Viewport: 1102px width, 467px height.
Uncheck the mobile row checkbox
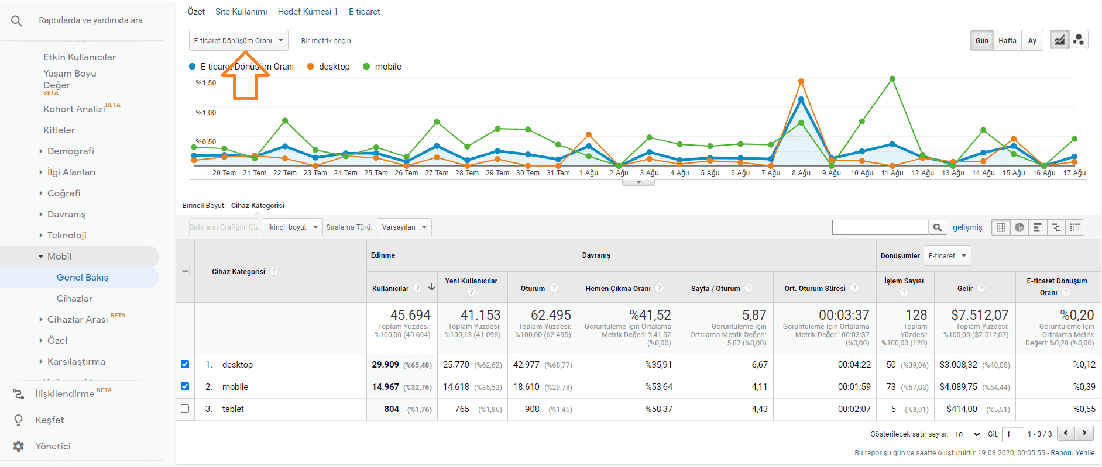pyautogui.click(x=185, y=386)
